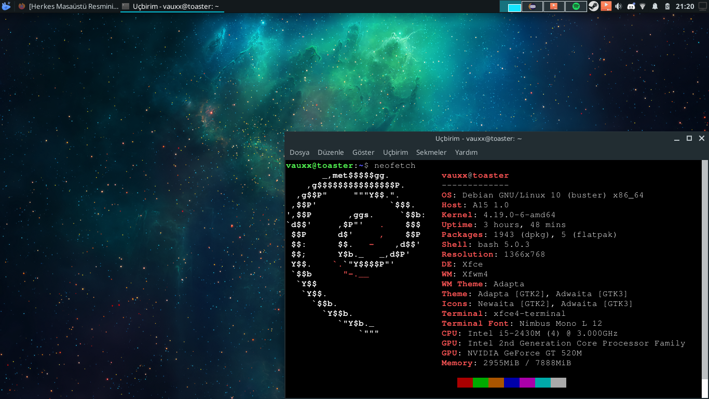Maximize the Uçbirim terminal window
Screen dimensions: 709x399
point(689,139)
